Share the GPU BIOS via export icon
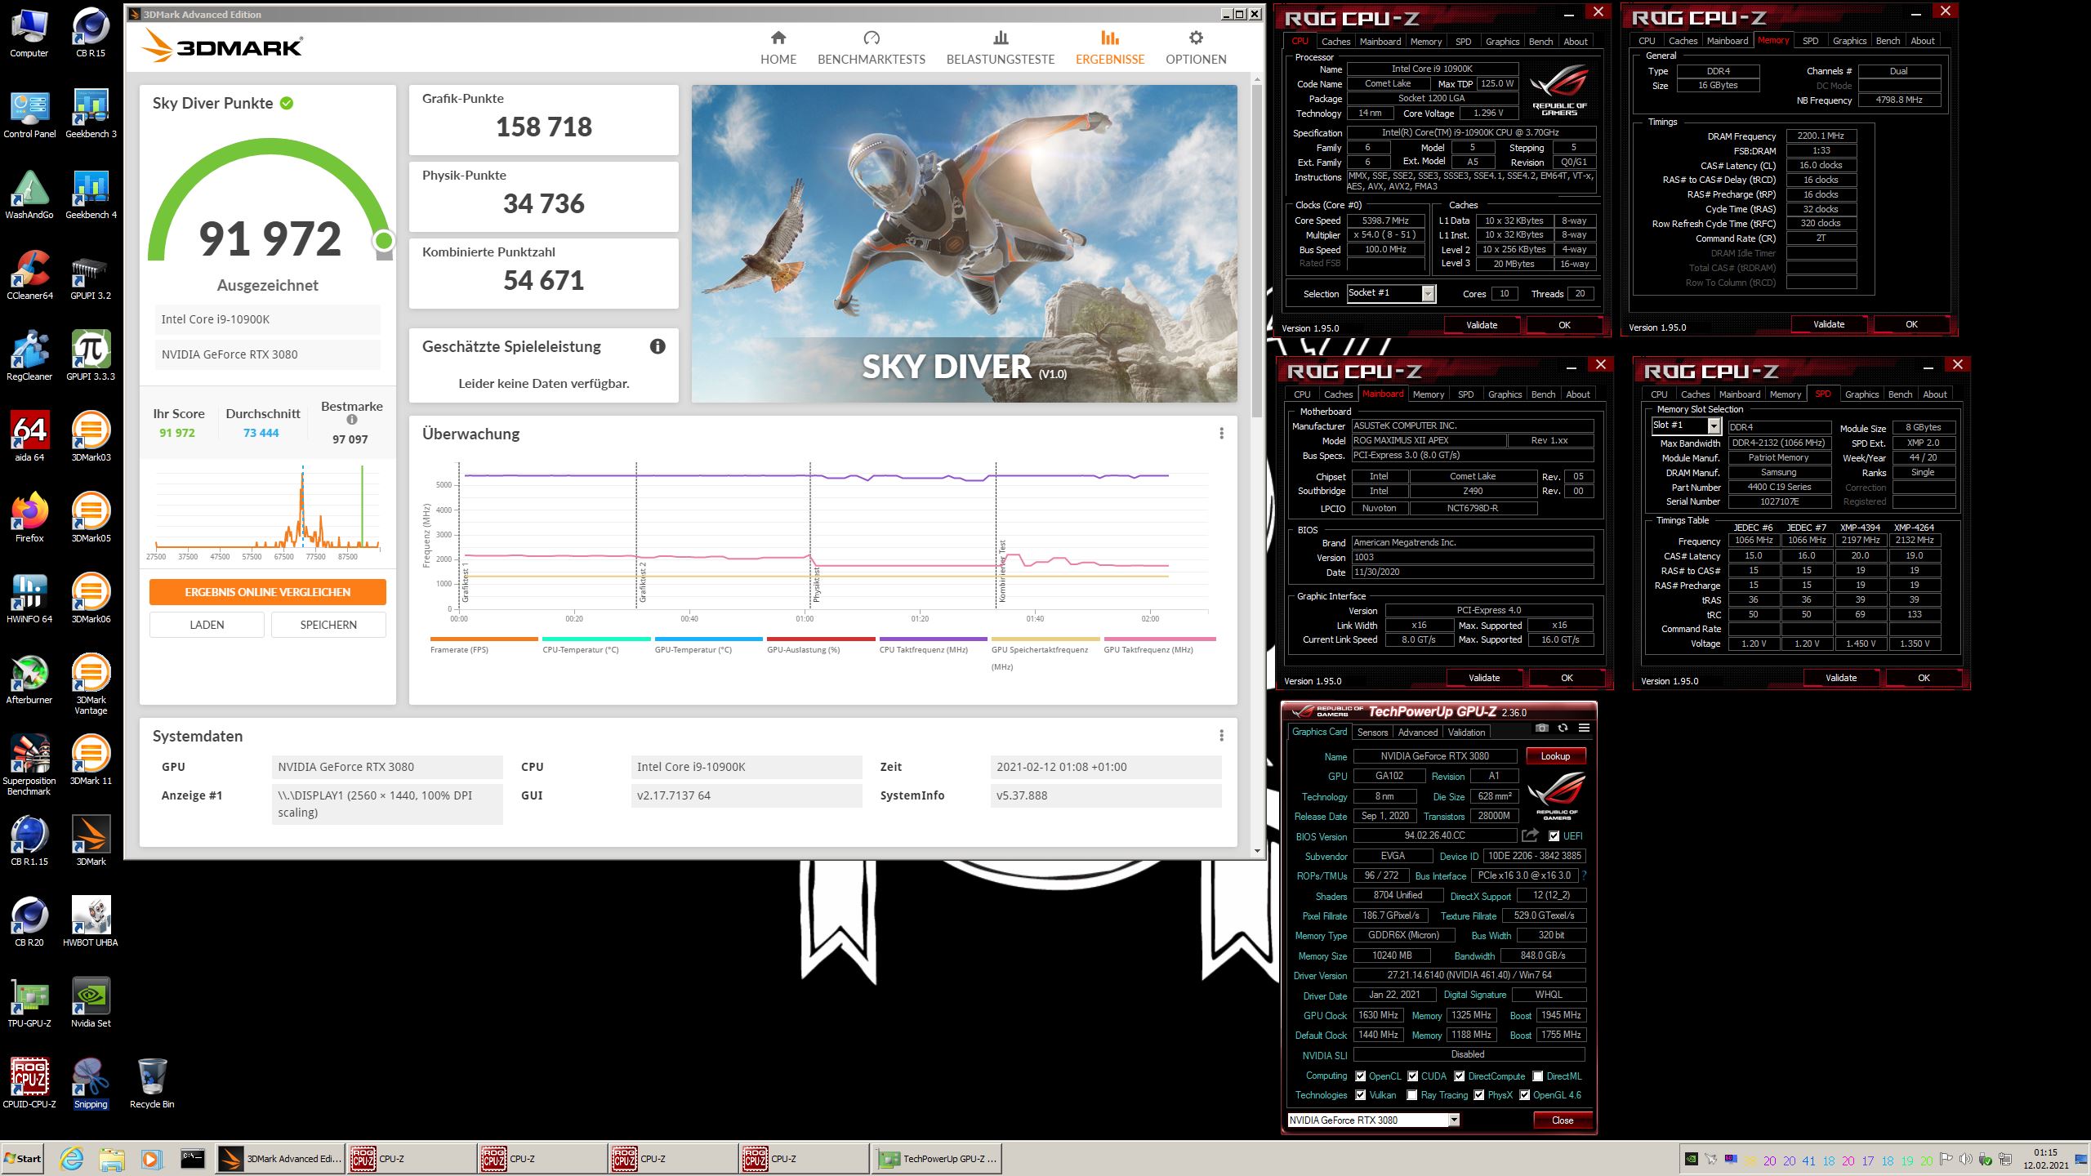 point(1530,835)
